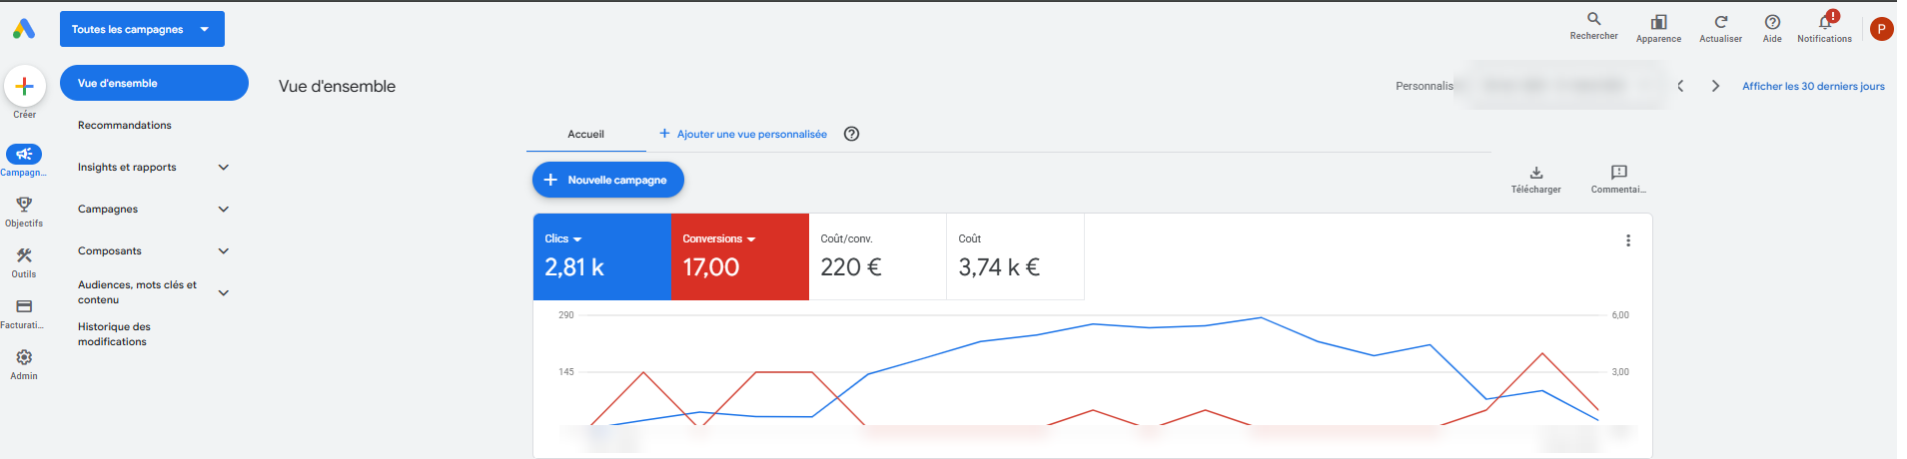
Task: Click the Vue d'ensemble page title
Action: click(337, 86)
